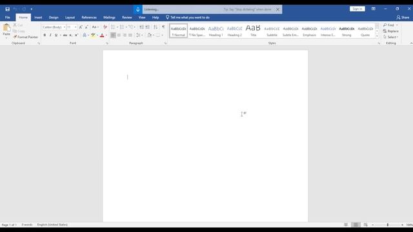This screenshot has width=413, height=232.
Task: Decrease font size with Shrink Font icon
Action: (x=86, y=27)
